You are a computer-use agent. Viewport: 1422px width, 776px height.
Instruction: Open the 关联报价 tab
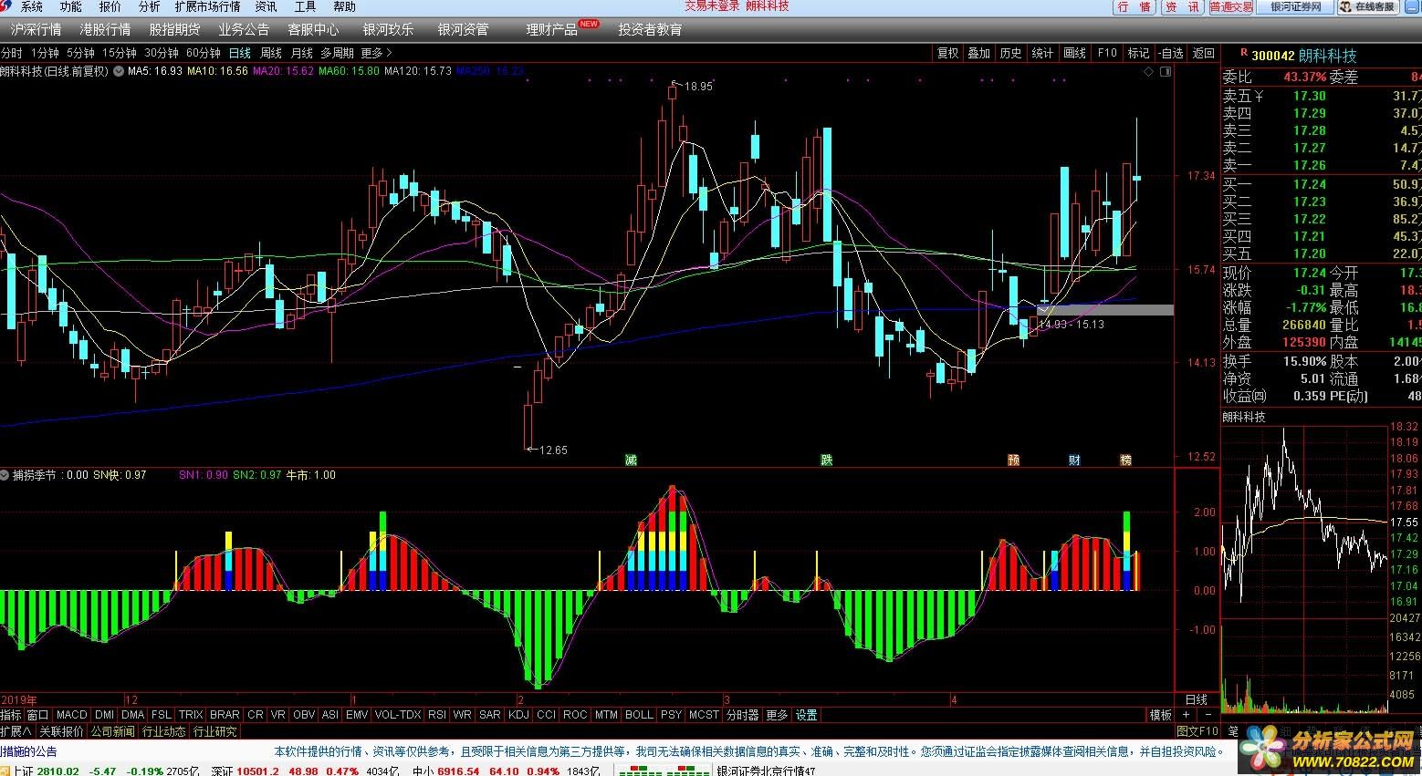pyautogui.click(x=61, y=731)
